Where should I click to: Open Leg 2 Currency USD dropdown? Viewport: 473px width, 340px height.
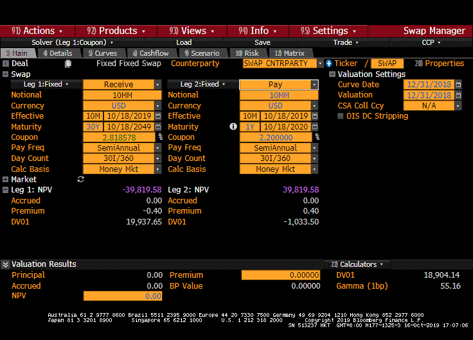coord(315,106)
